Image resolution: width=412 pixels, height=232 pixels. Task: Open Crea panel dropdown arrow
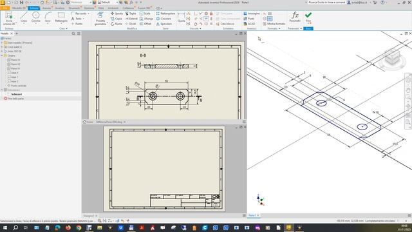[x=67, y=28]
